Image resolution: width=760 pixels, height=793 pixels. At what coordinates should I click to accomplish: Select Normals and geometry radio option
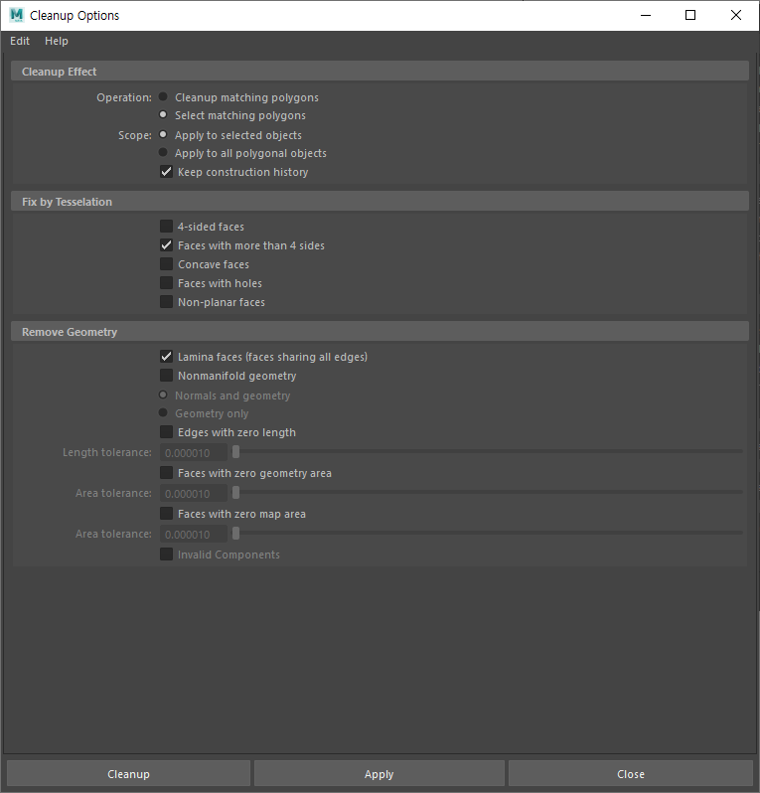pyautogui.click(x=163, y=395)
